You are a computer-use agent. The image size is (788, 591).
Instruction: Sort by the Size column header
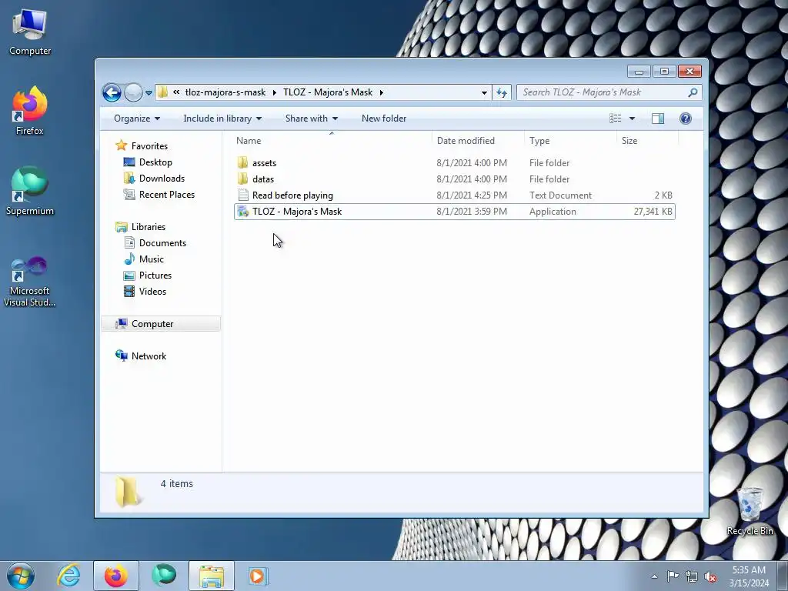click(647, 141)
